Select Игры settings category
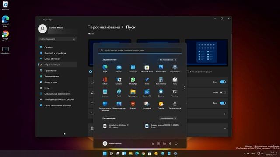This screenshot has height=157, width=280. click(x=57, y=88)
